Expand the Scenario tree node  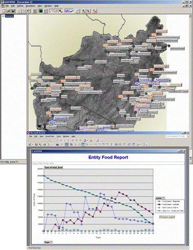point(3,16)
